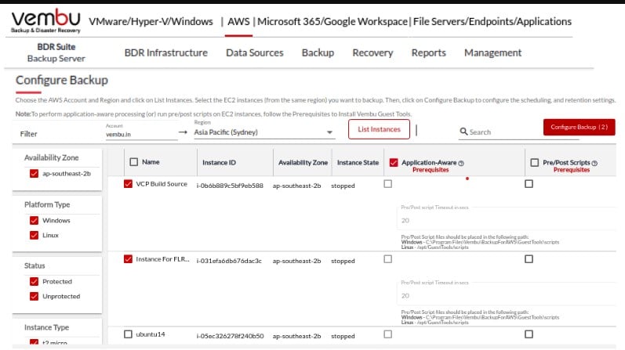
Task: Check the select-all Name header checkbox
Action: 134,162
